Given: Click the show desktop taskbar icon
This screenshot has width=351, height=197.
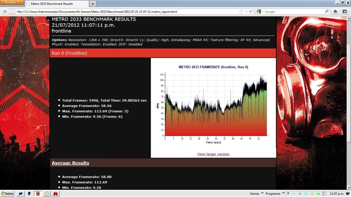Looking at the screenshot, I should point(20,194).
